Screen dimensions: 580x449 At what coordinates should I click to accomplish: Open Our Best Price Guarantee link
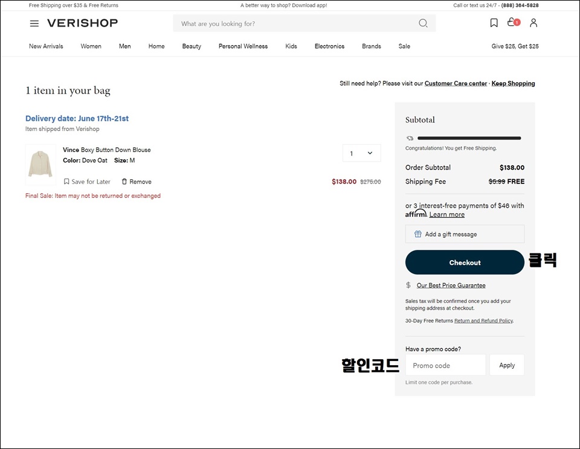451,285
